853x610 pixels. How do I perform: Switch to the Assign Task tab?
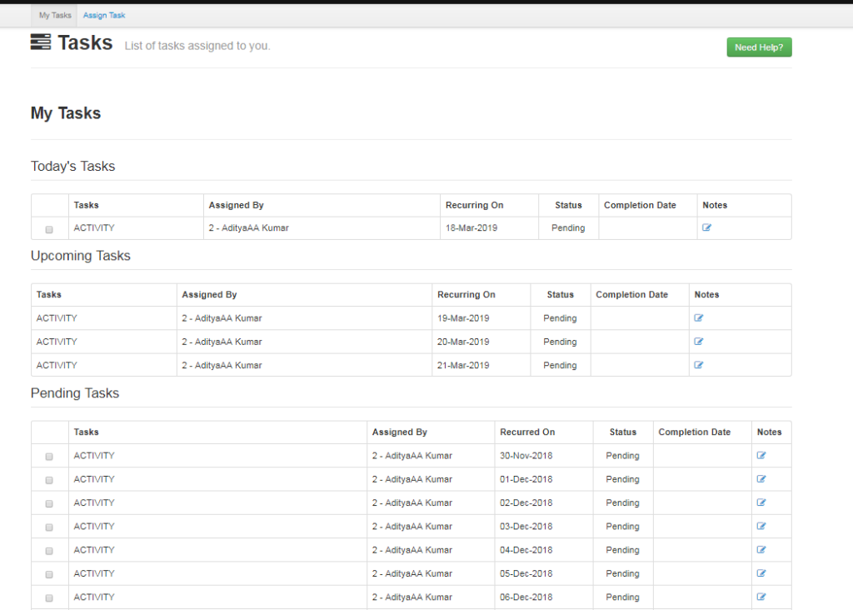(103, 14)
